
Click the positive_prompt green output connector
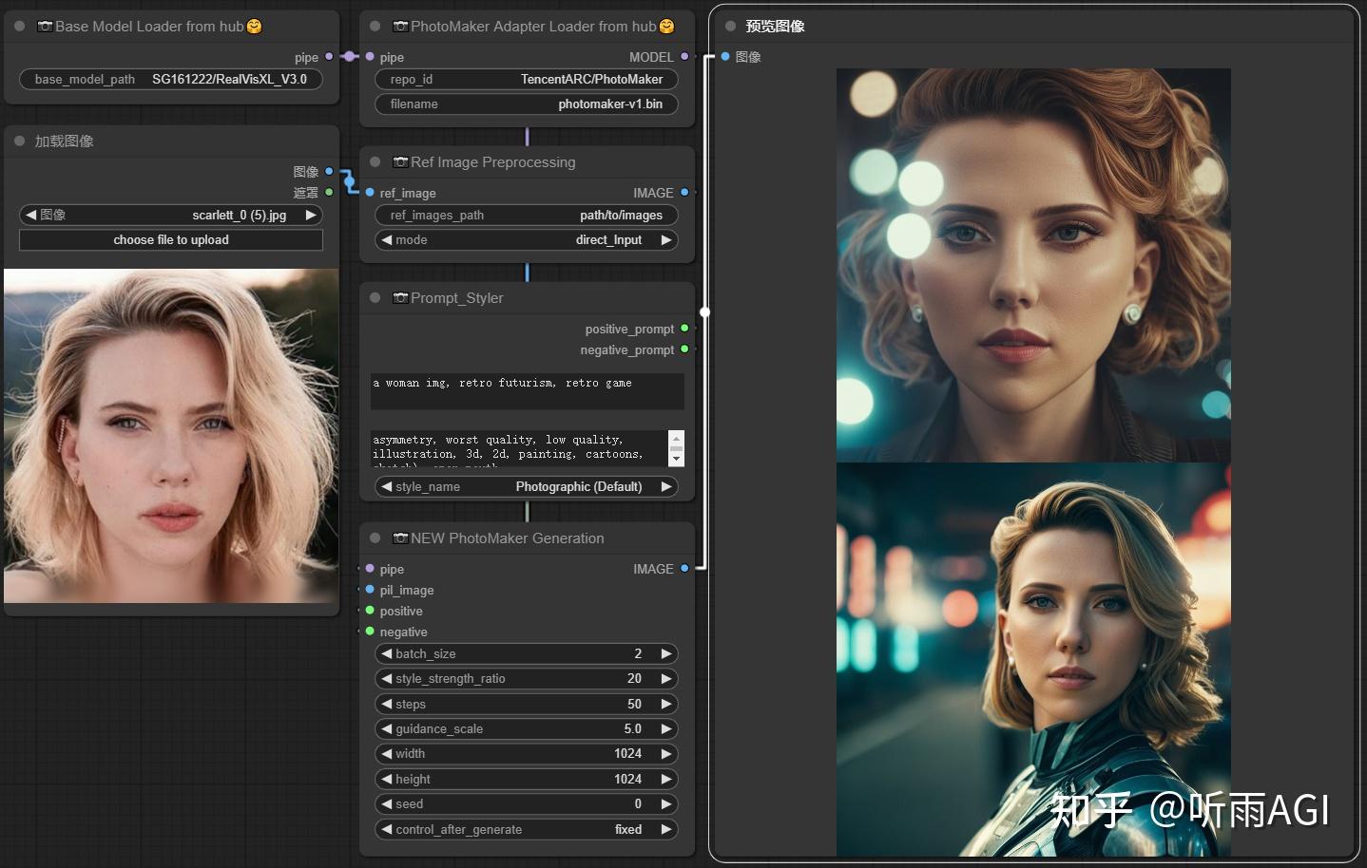coord(684,329)
